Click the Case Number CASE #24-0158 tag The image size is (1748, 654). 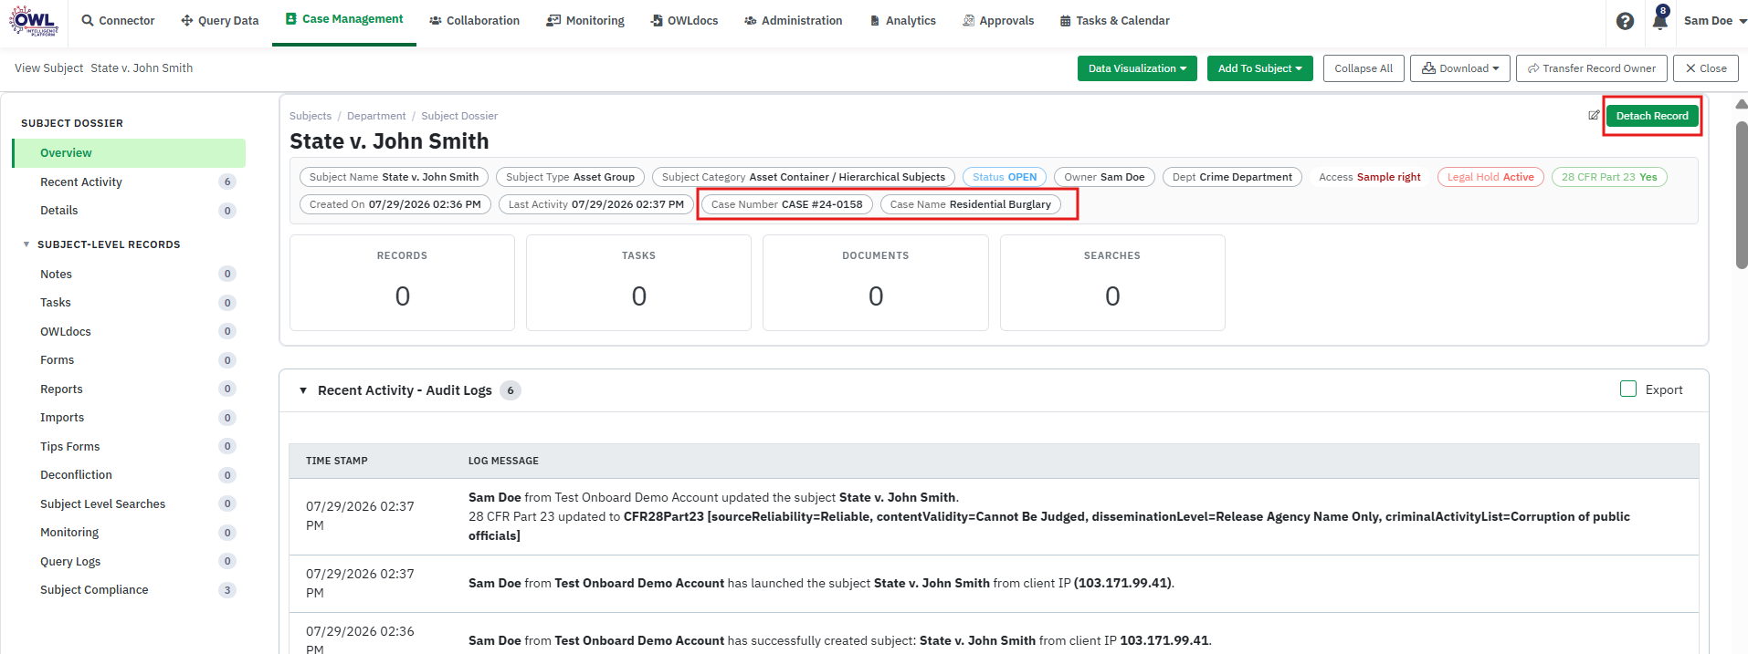[x=786, y=204]
